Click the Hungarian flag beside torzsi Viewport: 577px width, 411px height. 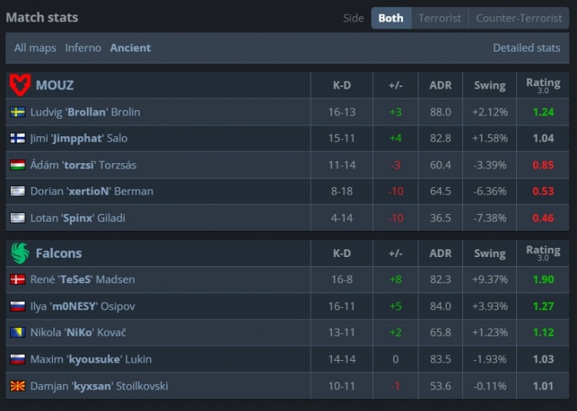click(x=18, y=165)
